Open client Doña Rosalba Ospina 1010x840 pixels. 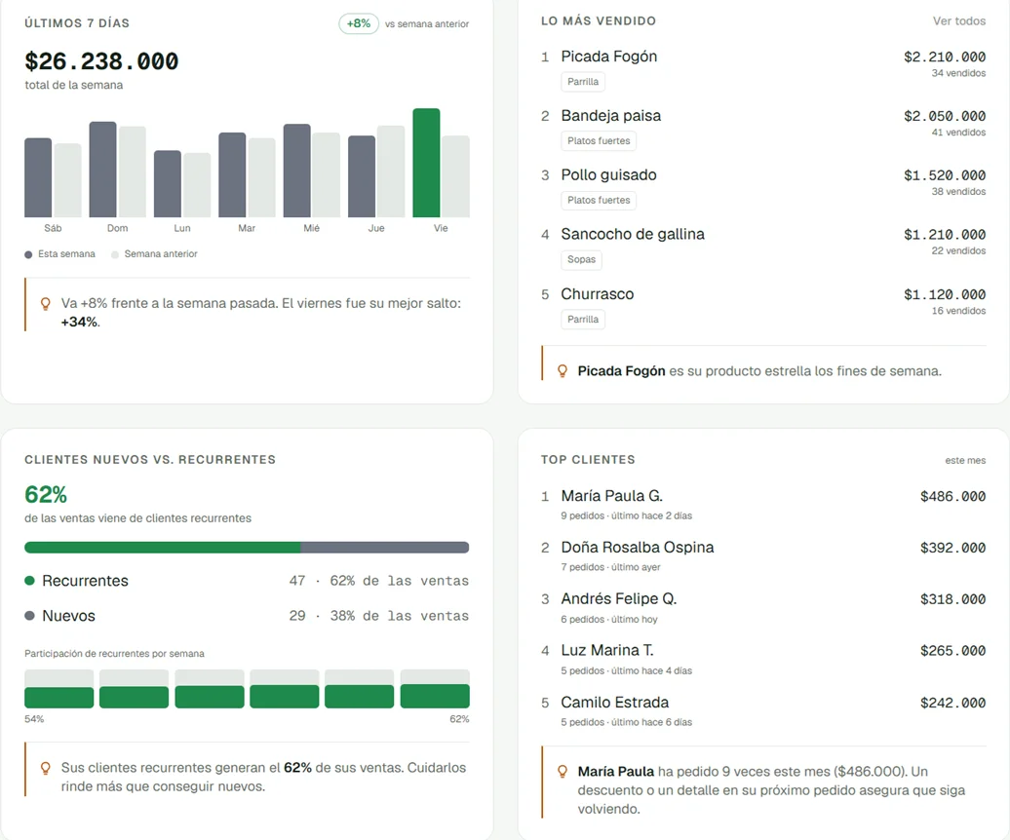[x=763, y=556]
